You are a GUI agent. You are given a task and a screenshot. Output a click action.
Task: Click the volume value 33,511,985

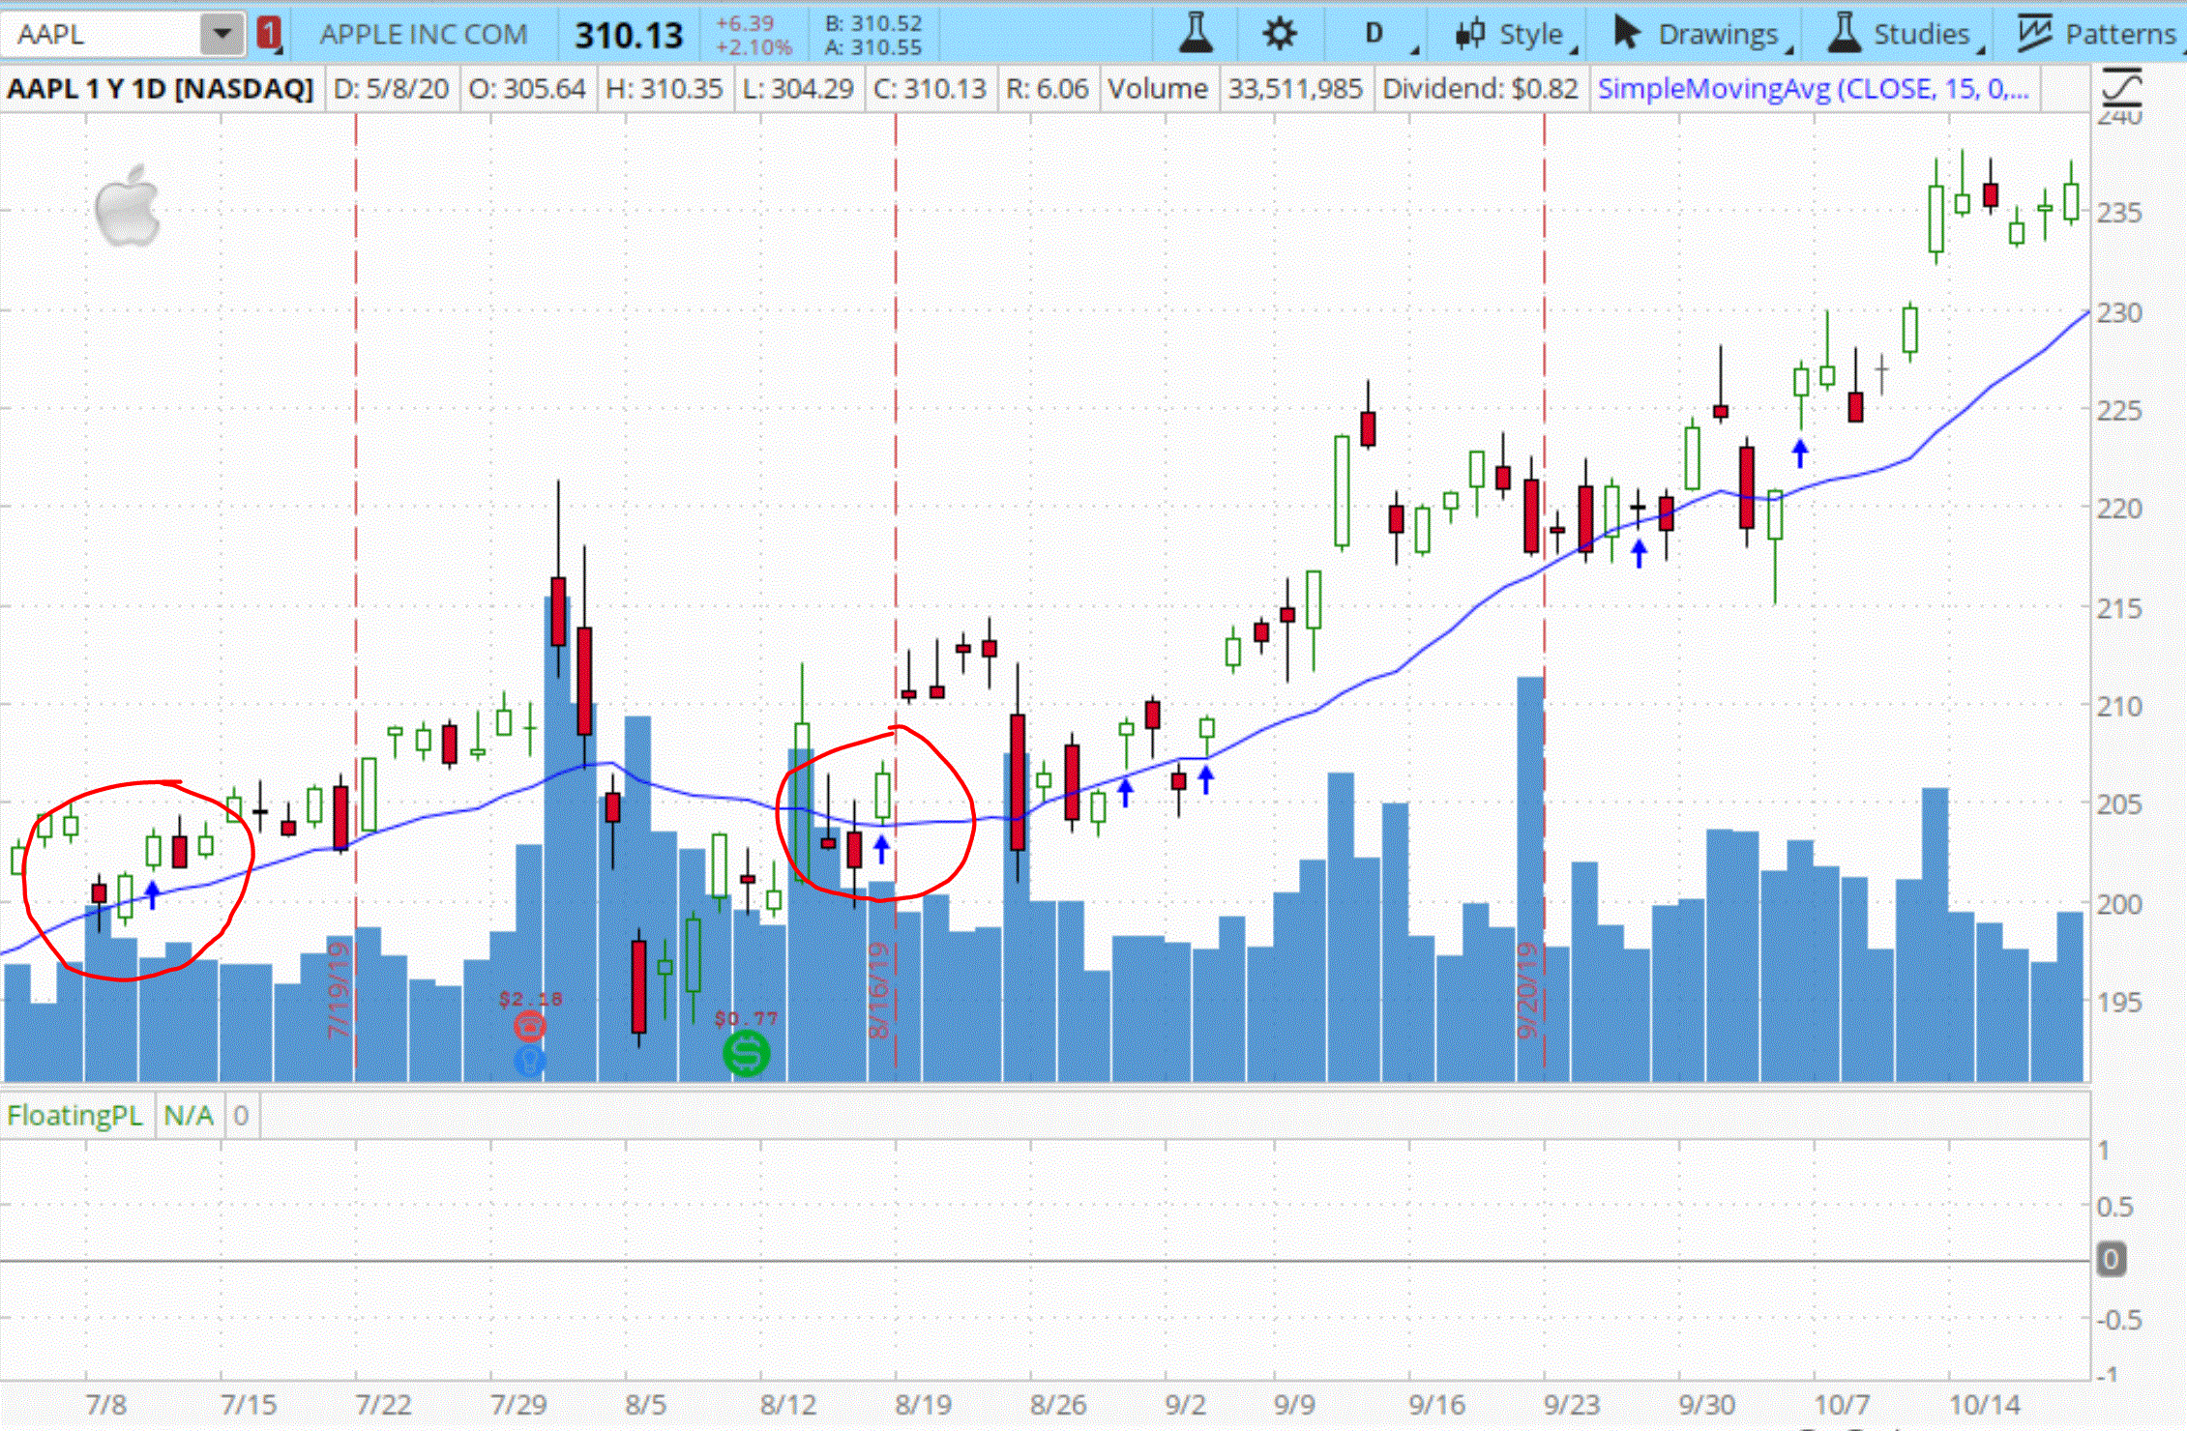1295,89
